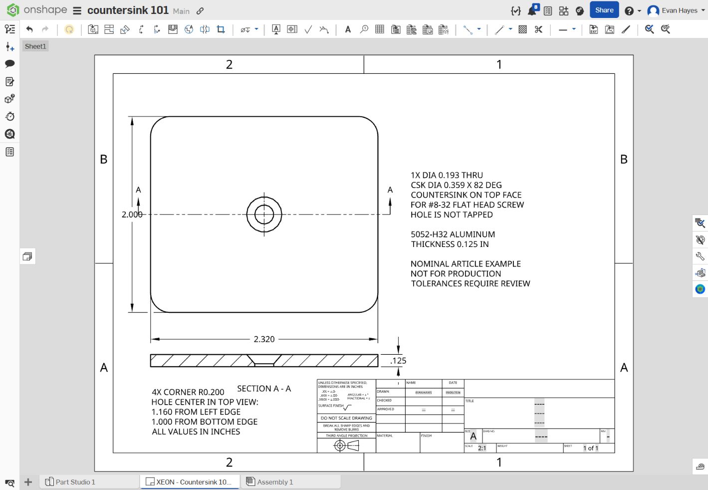Select the Surface finish symbol tool
This screenshot has height=490, width=708.
(x=308, y=29)
